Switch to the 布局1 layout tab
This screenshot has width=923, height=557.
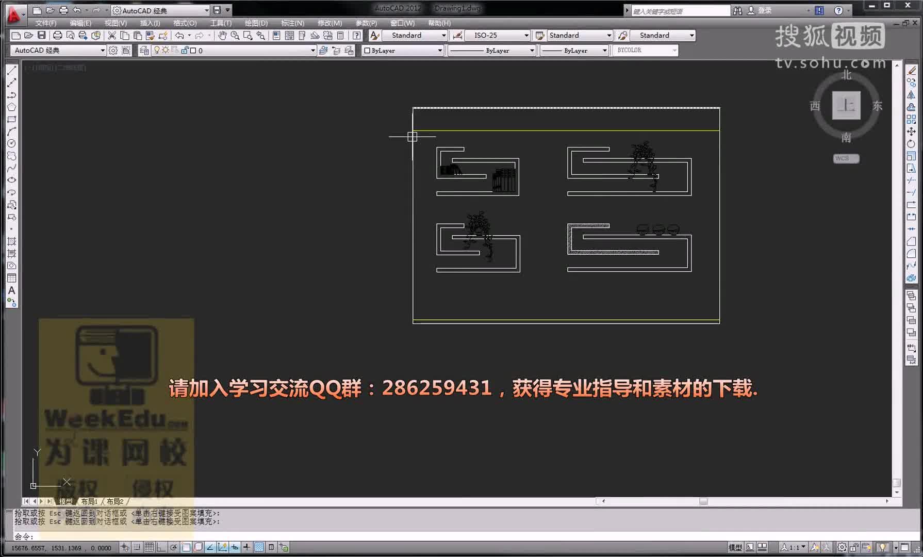(89, 501)
